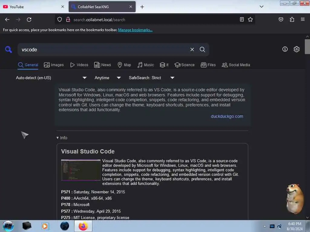Screen dimensions: 310x232
Task: Select the P571 release date row
Action: pos(93,192)
